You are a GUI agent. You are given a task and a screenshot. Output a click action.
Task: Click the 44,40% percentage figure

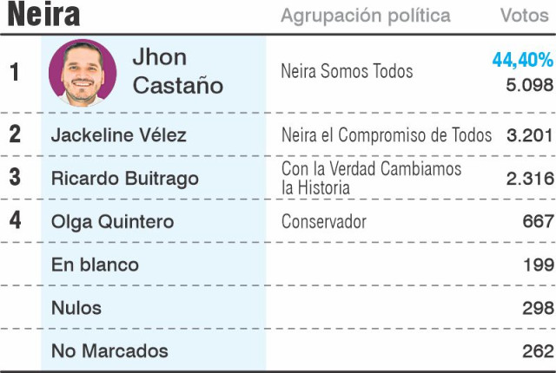coord(523,60)
